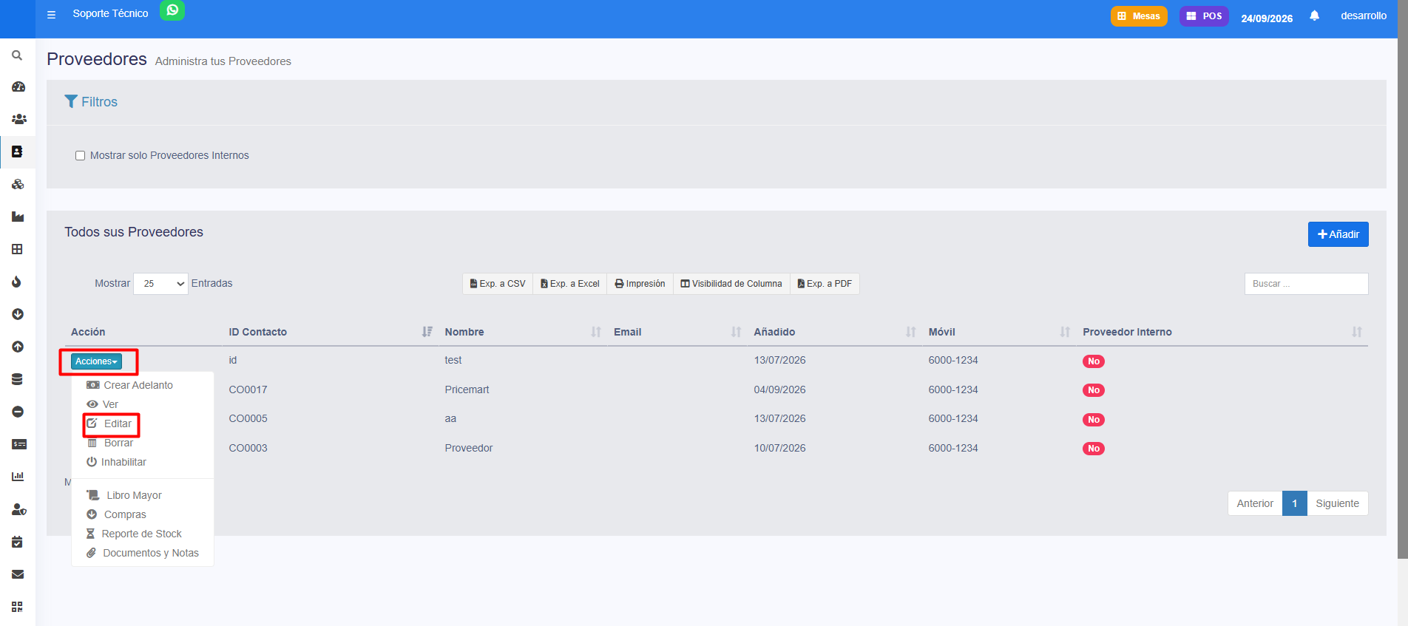Open the WhatsApp support icon

(172, 10)
